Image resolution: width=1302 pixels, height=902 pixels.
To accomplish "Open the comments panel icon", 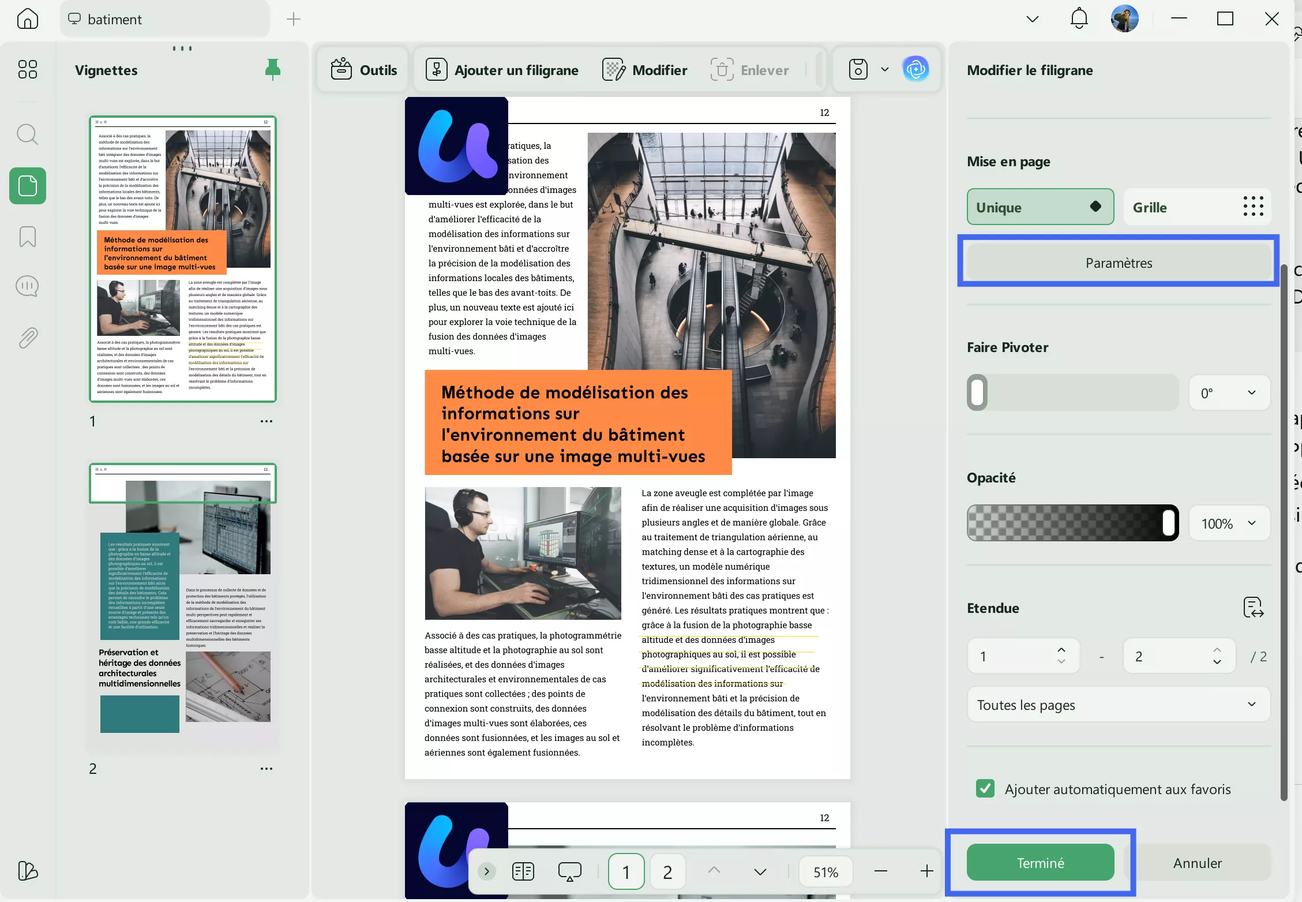I will pos(27,286).
